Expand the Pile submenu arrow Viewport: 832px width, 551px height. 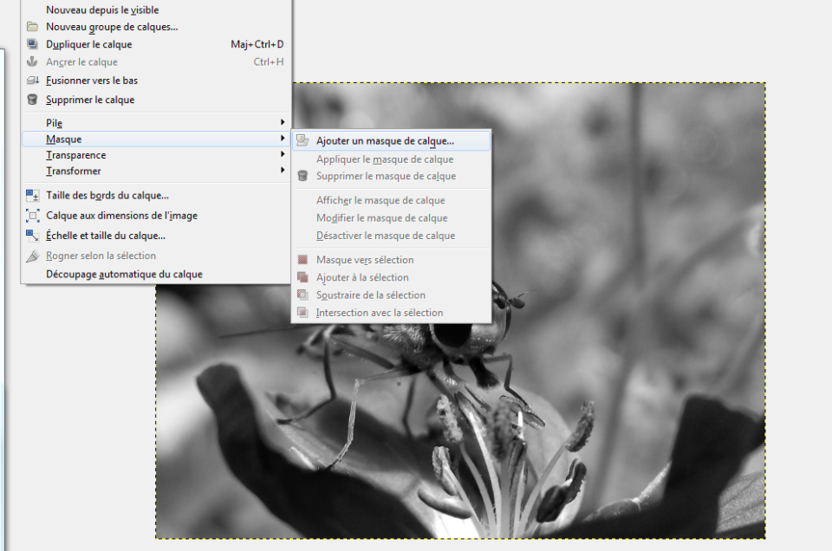click(283, 122)
